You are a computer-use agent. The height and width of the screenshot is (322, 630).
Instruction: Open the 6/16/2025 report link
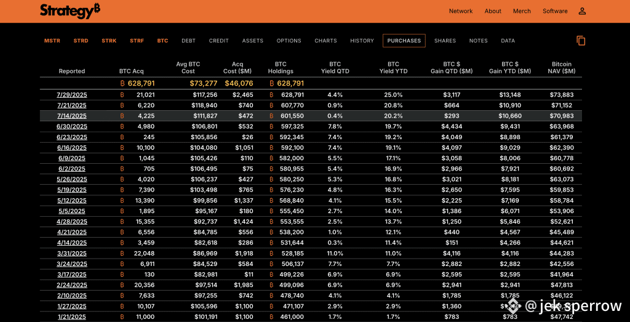click(72, 148)
